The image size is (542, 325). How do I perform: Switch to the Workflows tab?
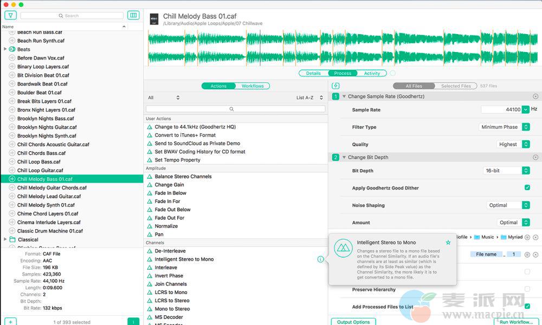(x=253, y=86)
